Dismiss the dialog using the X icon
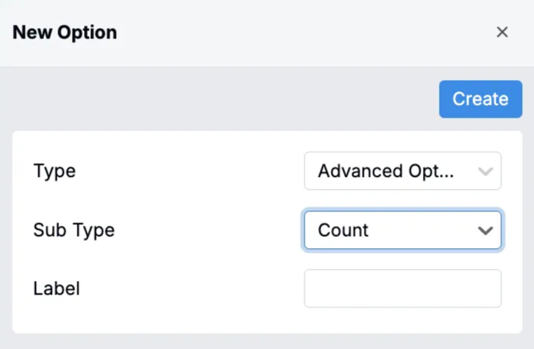The width and height of the screenshot is (534, 349). 502,32
